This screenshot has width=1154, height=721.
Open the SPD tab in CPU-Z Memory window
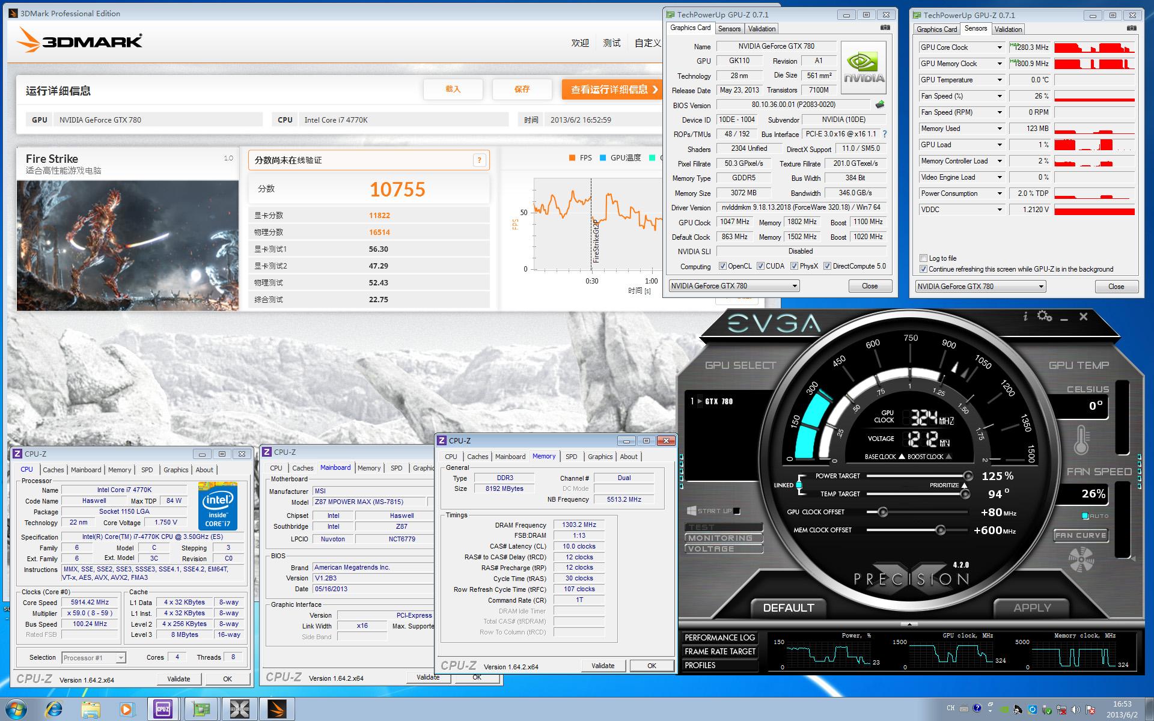[571, 457]
